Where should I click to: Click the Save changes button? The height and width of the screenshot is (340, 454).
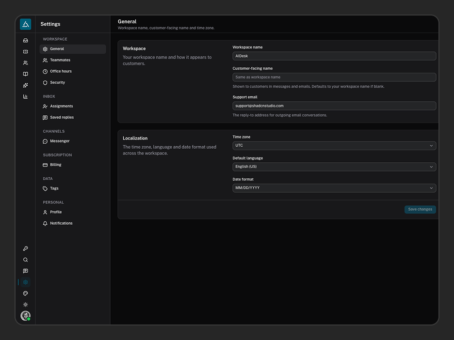tap(420, 209)
